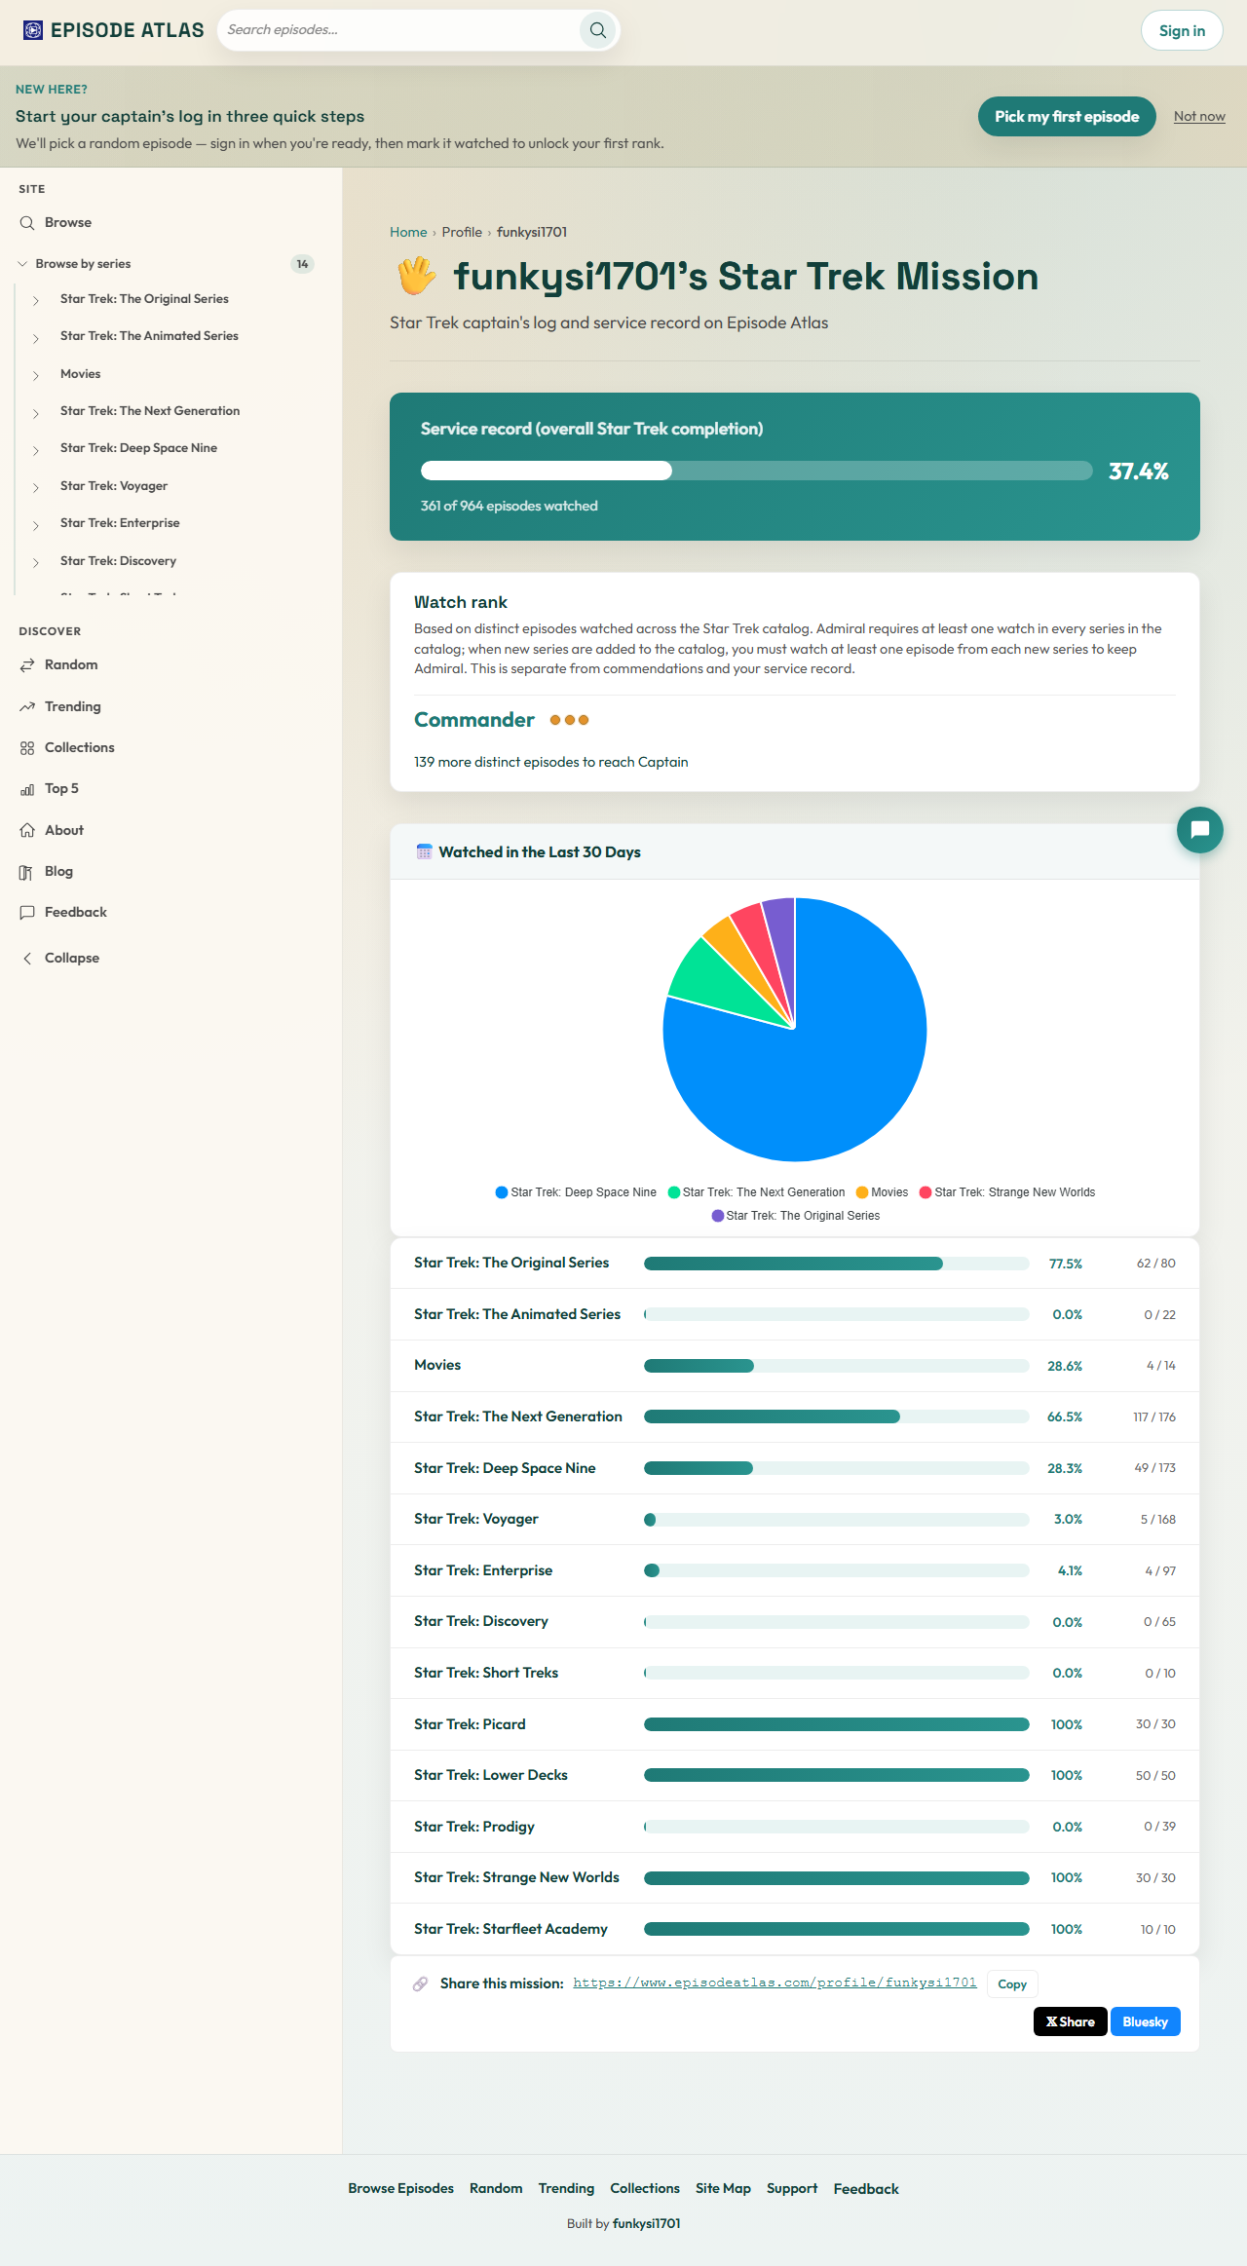Expand Star Trek: The Original Series in sidebar

click(36, 300)
